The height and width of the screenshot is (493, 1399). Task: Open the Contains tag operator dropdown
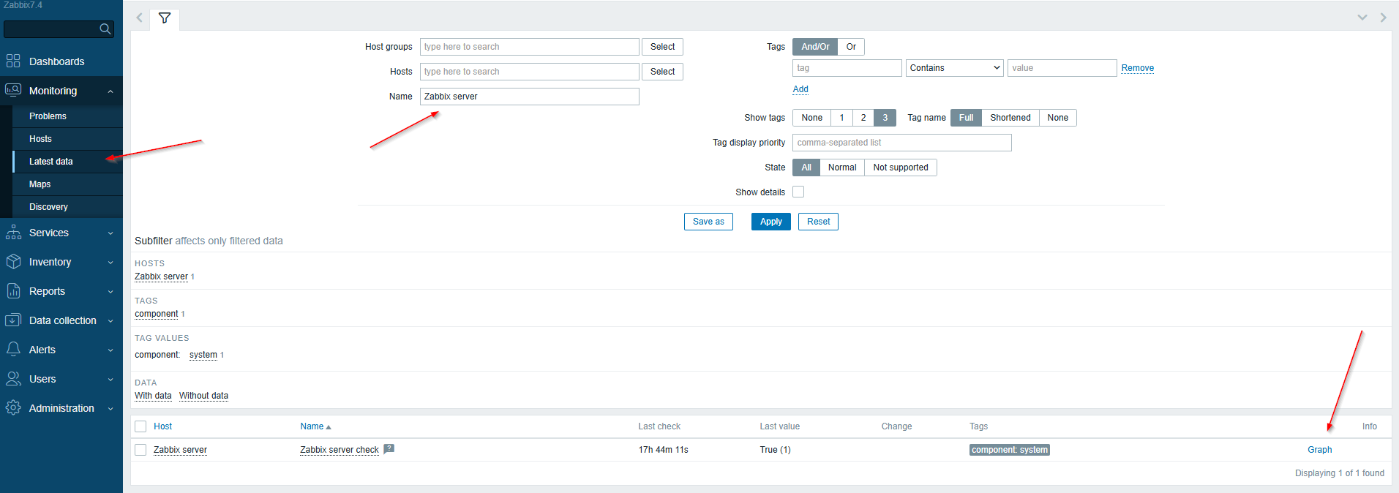click(954, 68)
